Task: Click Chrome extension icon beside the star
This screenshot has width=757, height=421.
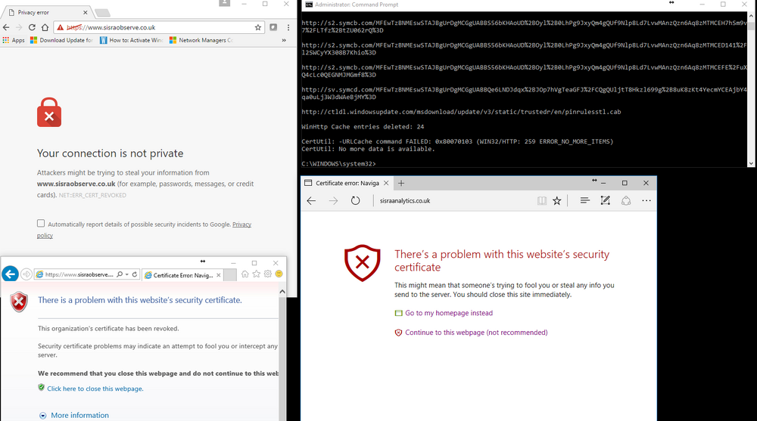Action: tap(273, 27)
